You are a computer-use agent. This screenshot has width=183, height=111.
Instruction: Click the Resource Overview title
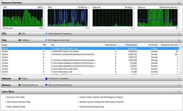click(12, 3)
